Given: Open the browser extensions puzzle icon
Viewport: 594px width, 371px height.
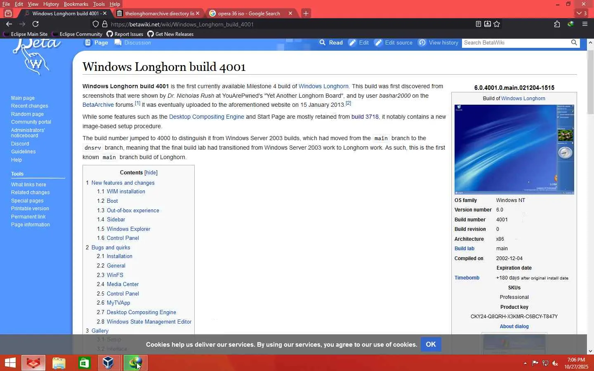Looking at the screenshot, I should (557, 24).
